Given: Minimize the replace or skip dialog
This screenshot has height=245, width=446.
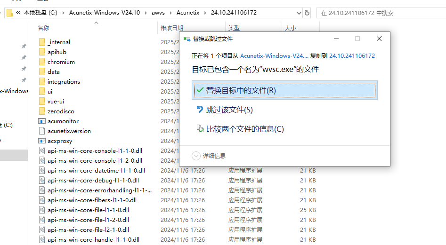Looking at the screenshot, I should (x=336, y=39).
